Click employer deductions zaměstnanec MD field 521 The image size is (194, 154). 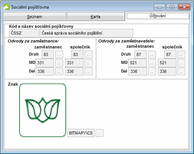pyautogui.click(x=137, y=63)
